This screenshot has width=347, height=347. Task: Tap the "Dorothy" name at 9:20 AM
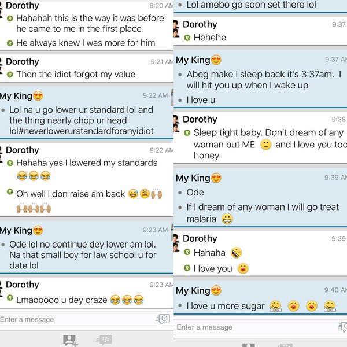[23, 6]
